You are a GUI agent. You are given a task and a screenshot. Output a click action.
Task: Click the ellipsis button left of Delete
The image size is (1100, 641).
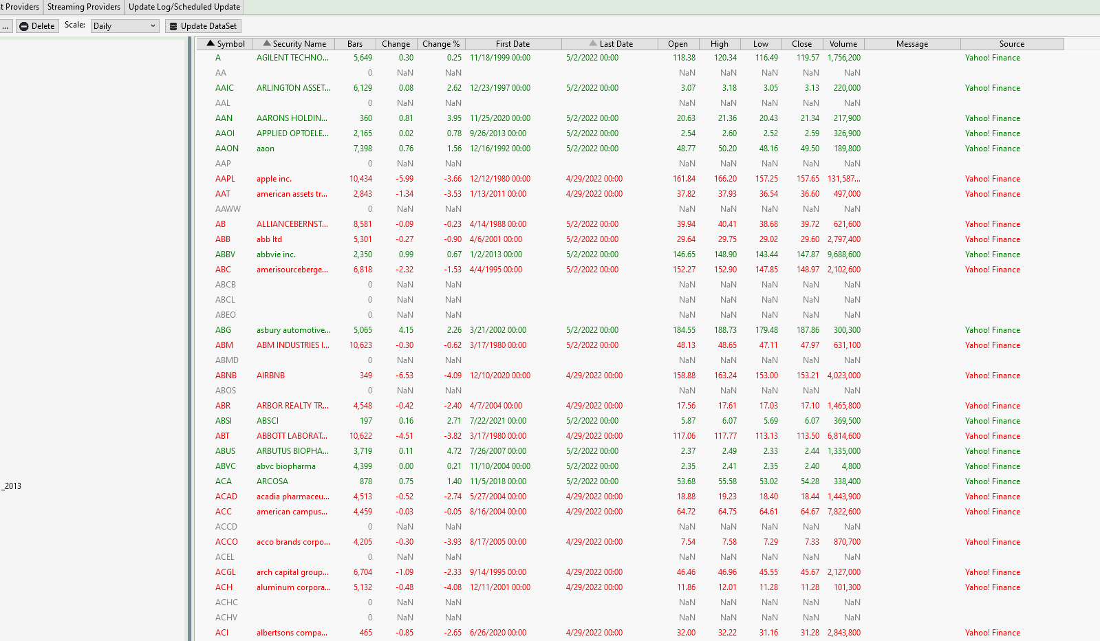point(6,26)
